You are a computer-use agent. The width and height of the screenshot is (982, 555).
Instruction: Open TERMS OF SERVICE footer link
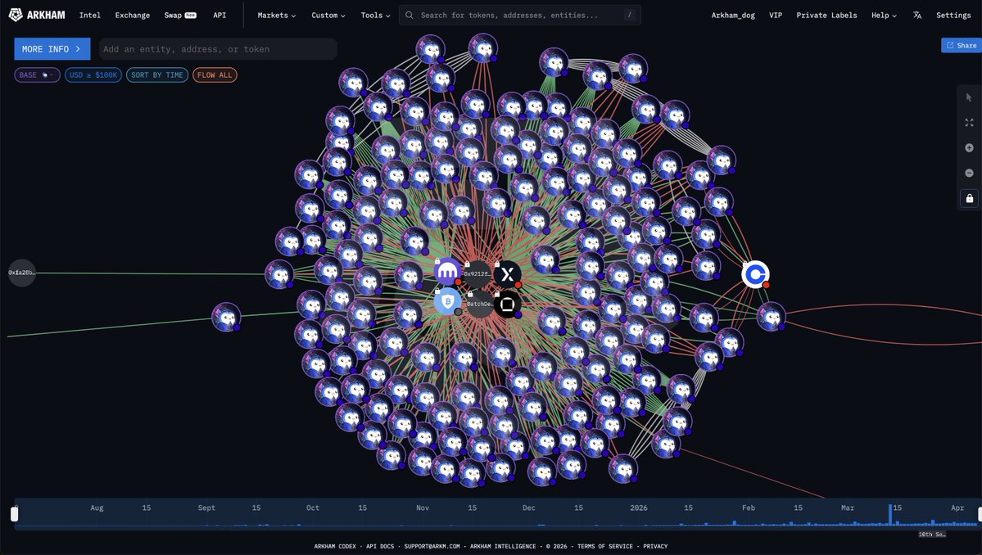pyautogui.click(x=605, y=546)
